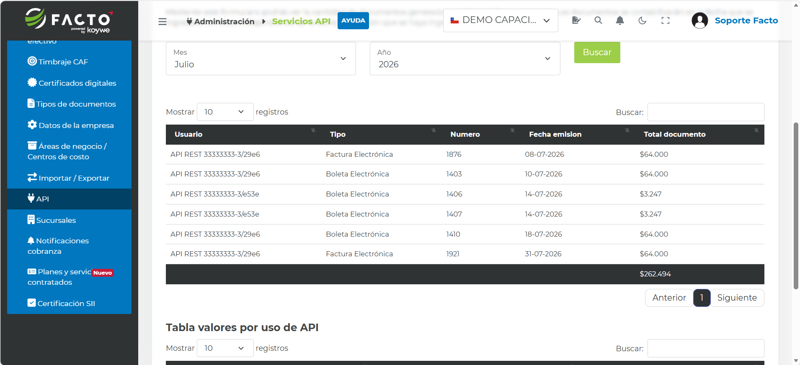Select the API sidebar item
The height and width of the screenshot is (365, 800).
coord(69,199)
